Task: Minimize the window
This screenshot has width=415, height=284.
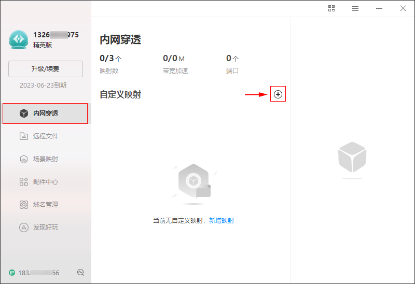Action: 379,8
